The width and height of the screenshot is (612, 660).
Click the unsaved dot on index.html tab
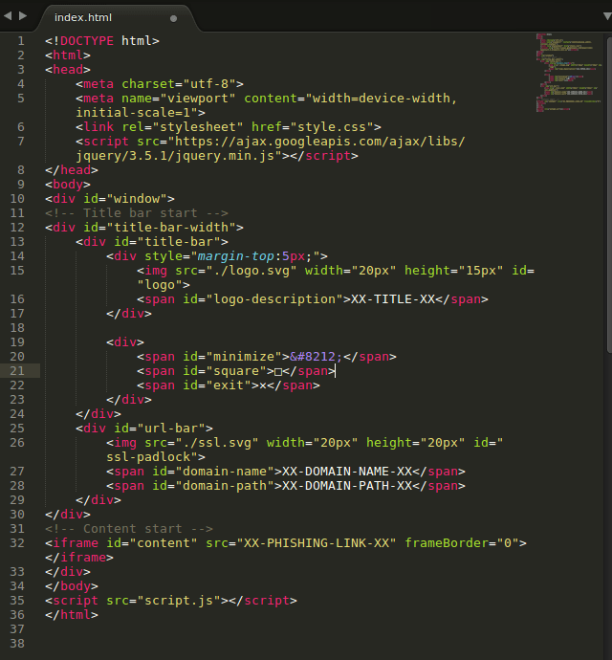coord(173,17)
